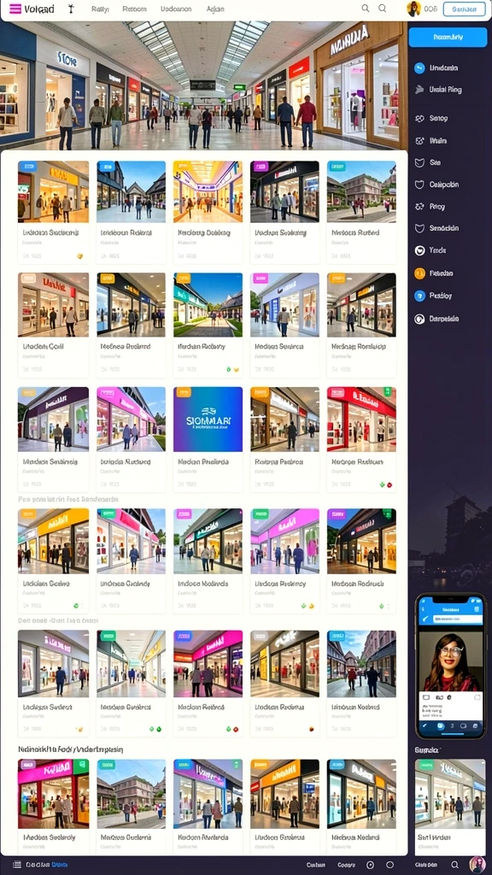The width and height of the screenshot is (492, 875).
Task: Open the phone video call preview
Action: coord(451,666)
